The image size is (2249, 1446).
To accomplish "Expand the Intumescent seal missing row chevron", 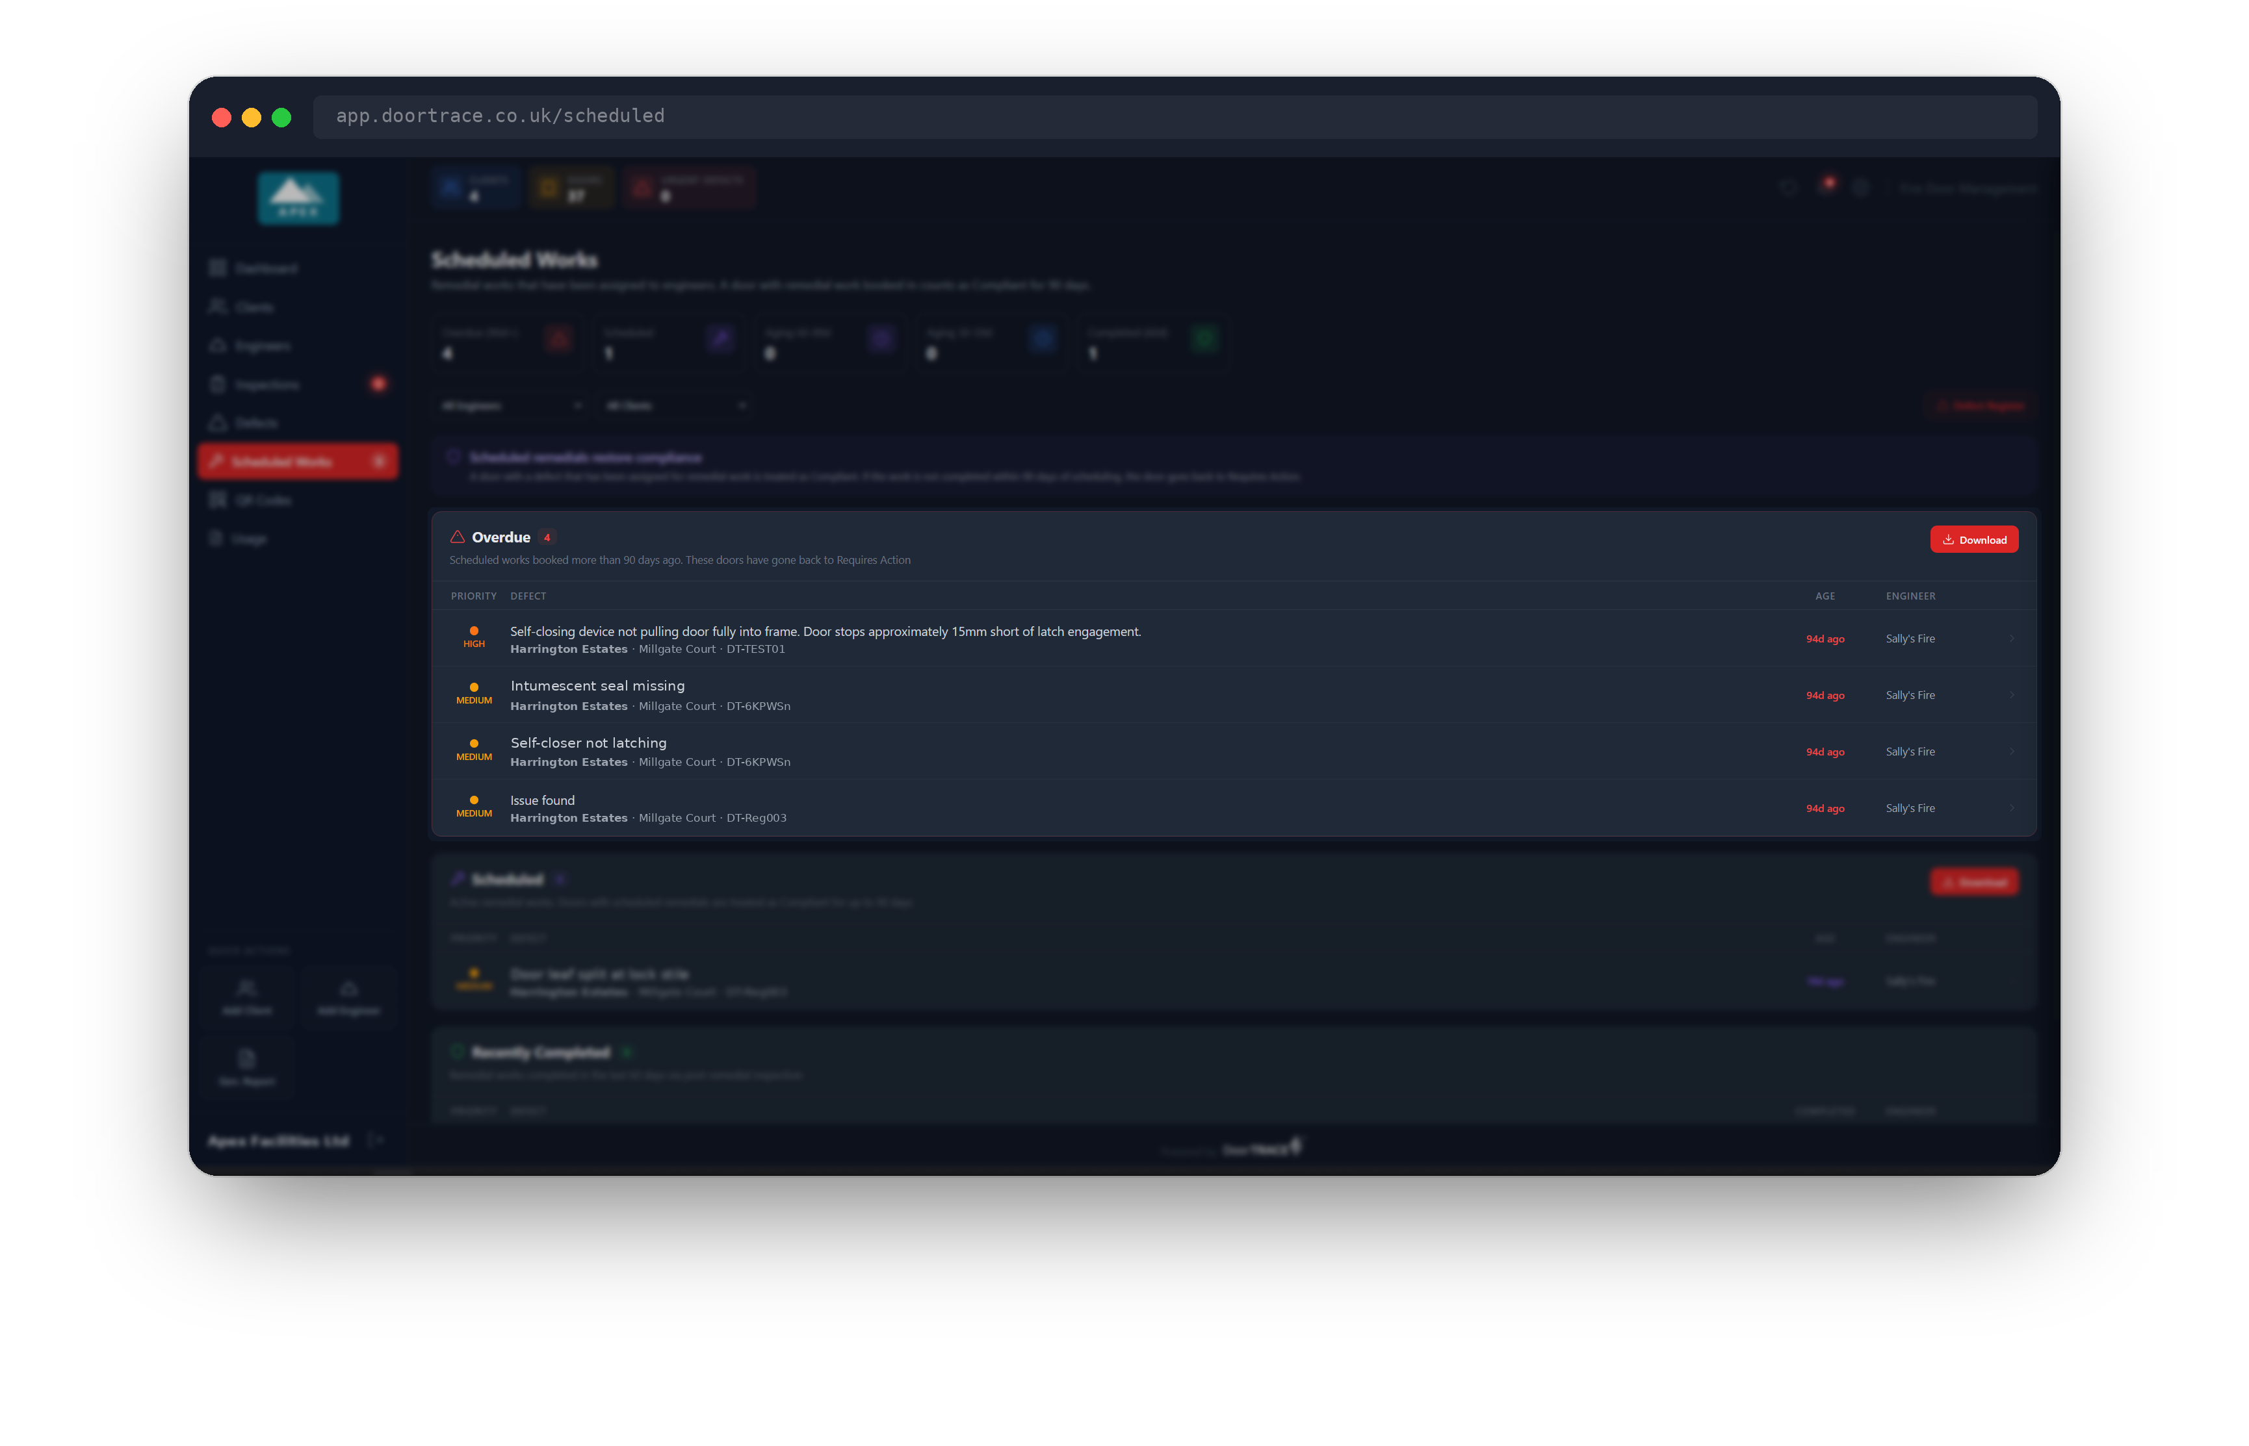I will coord(2011,695).
